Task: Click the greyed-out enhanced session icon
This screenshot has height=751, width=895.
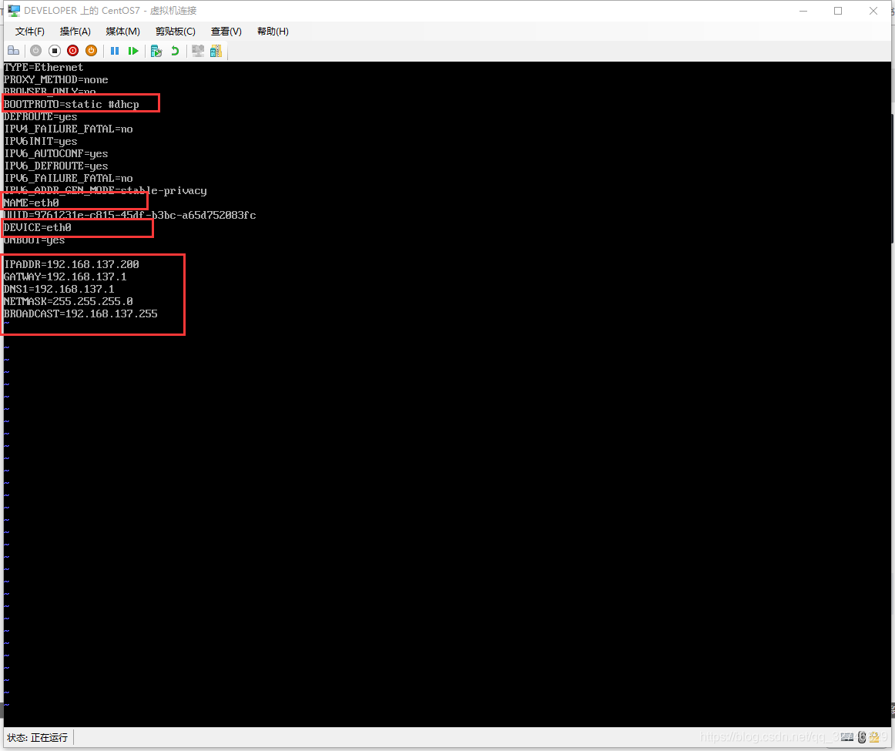Action: point(198,51)
